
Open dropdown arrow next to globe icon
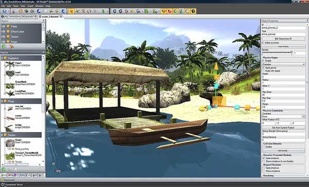coord(8,11)
